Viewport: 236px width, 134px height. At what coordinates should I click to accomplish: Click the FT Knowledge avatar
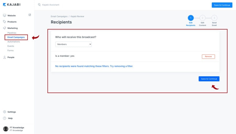6,129
